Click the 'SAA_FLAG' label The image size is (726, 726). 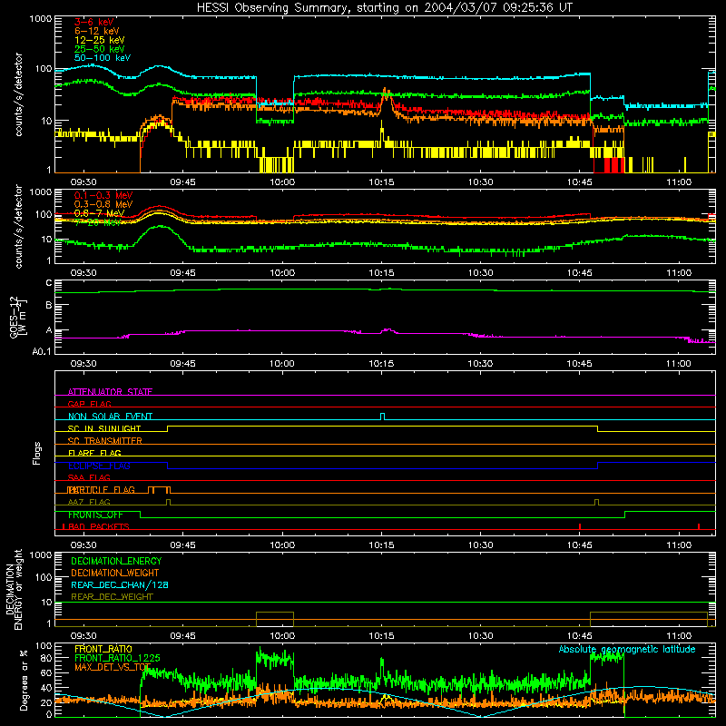(89, 477)
